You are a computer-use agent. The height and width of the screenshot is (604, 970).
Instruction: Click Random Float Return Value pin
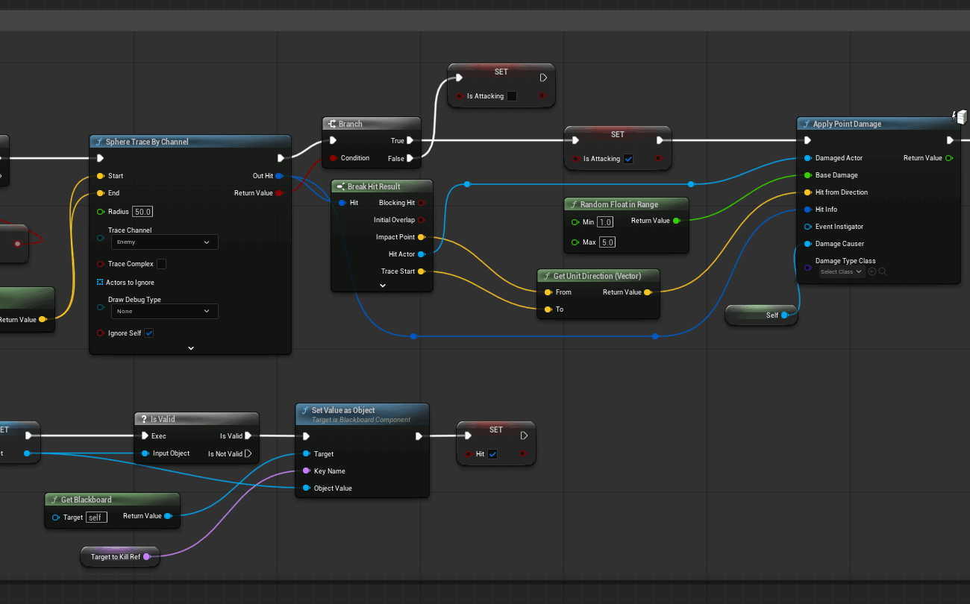tap(676, 221)
